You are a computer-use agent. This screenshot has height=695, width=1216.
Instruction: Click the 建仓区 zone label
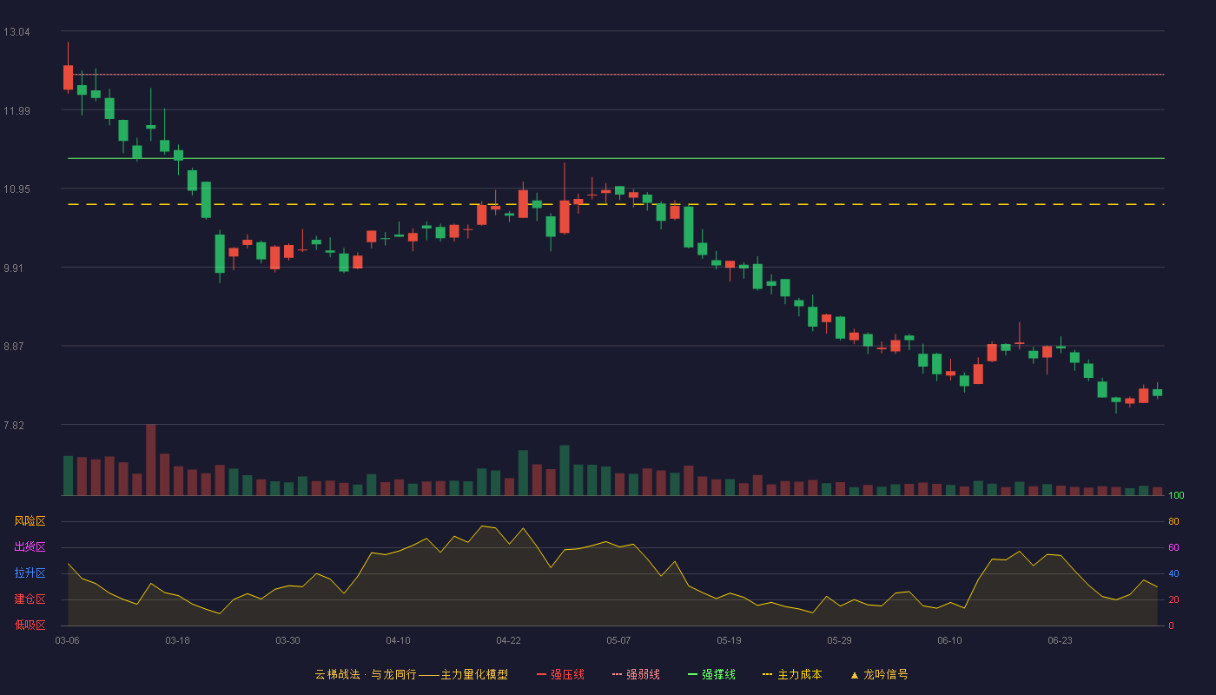click(30, 599)
